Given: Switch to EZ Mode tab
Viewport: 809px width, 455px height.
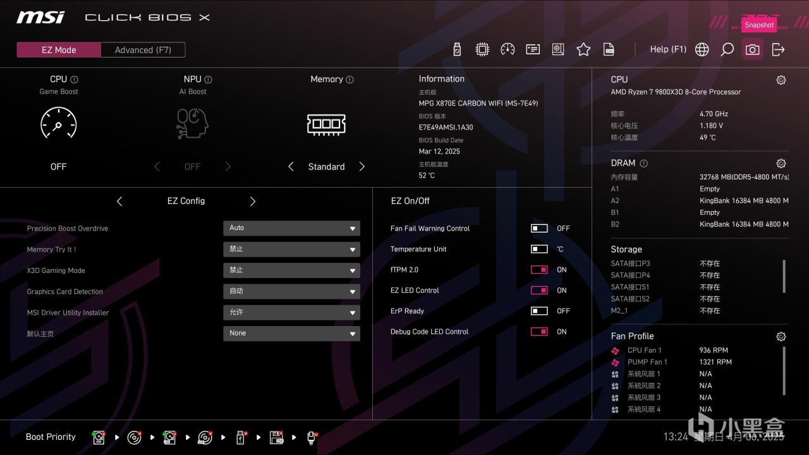Looking at the screenshot, I should click(x=59, y=50).
